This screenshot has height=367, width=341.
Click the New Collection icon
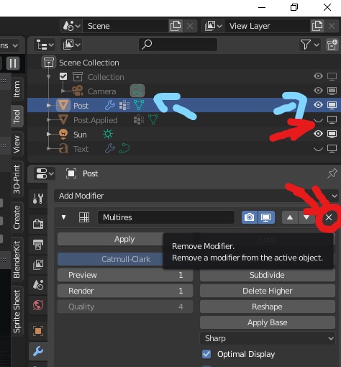pyautogui.click(x=332, y=45)
